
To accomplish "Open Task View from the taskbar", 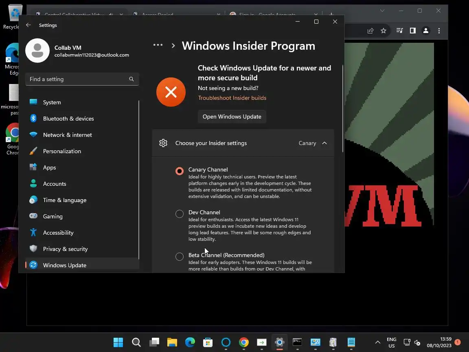I will click(154, 342).
